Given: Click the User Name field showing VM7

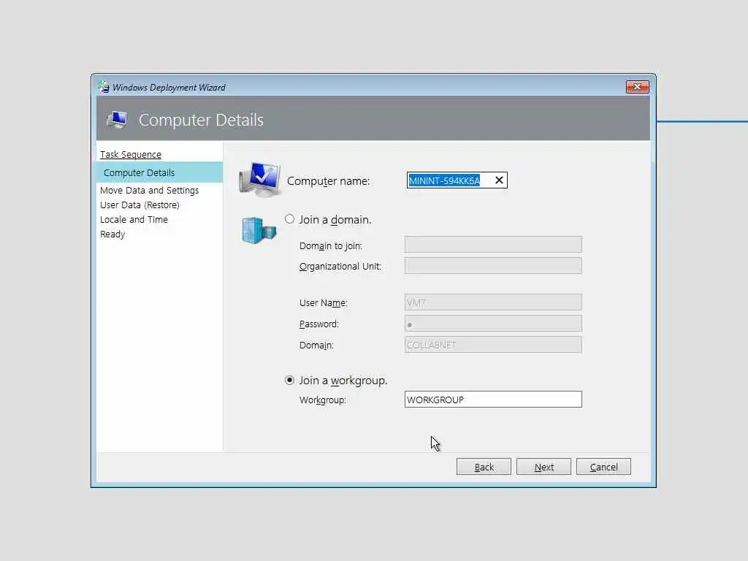Looking at the screenshot, I should point(493,302).
